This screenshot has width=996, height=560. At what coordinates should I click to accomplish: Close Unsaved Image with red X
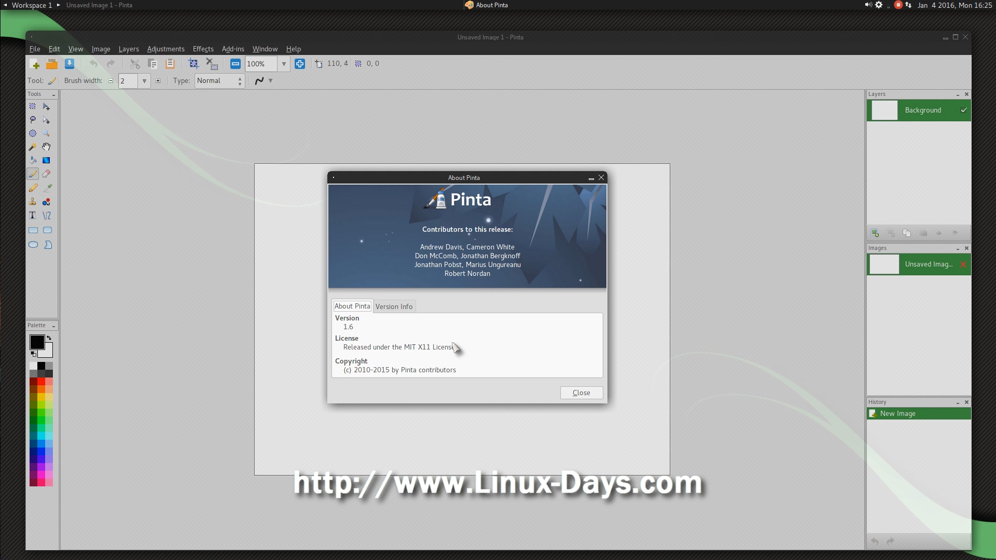pos(963,264)
